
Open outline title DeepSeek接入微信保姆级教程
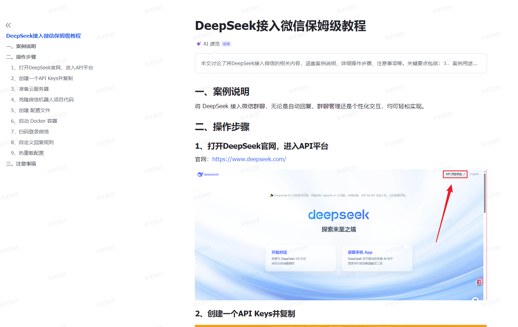click(43, 36)
